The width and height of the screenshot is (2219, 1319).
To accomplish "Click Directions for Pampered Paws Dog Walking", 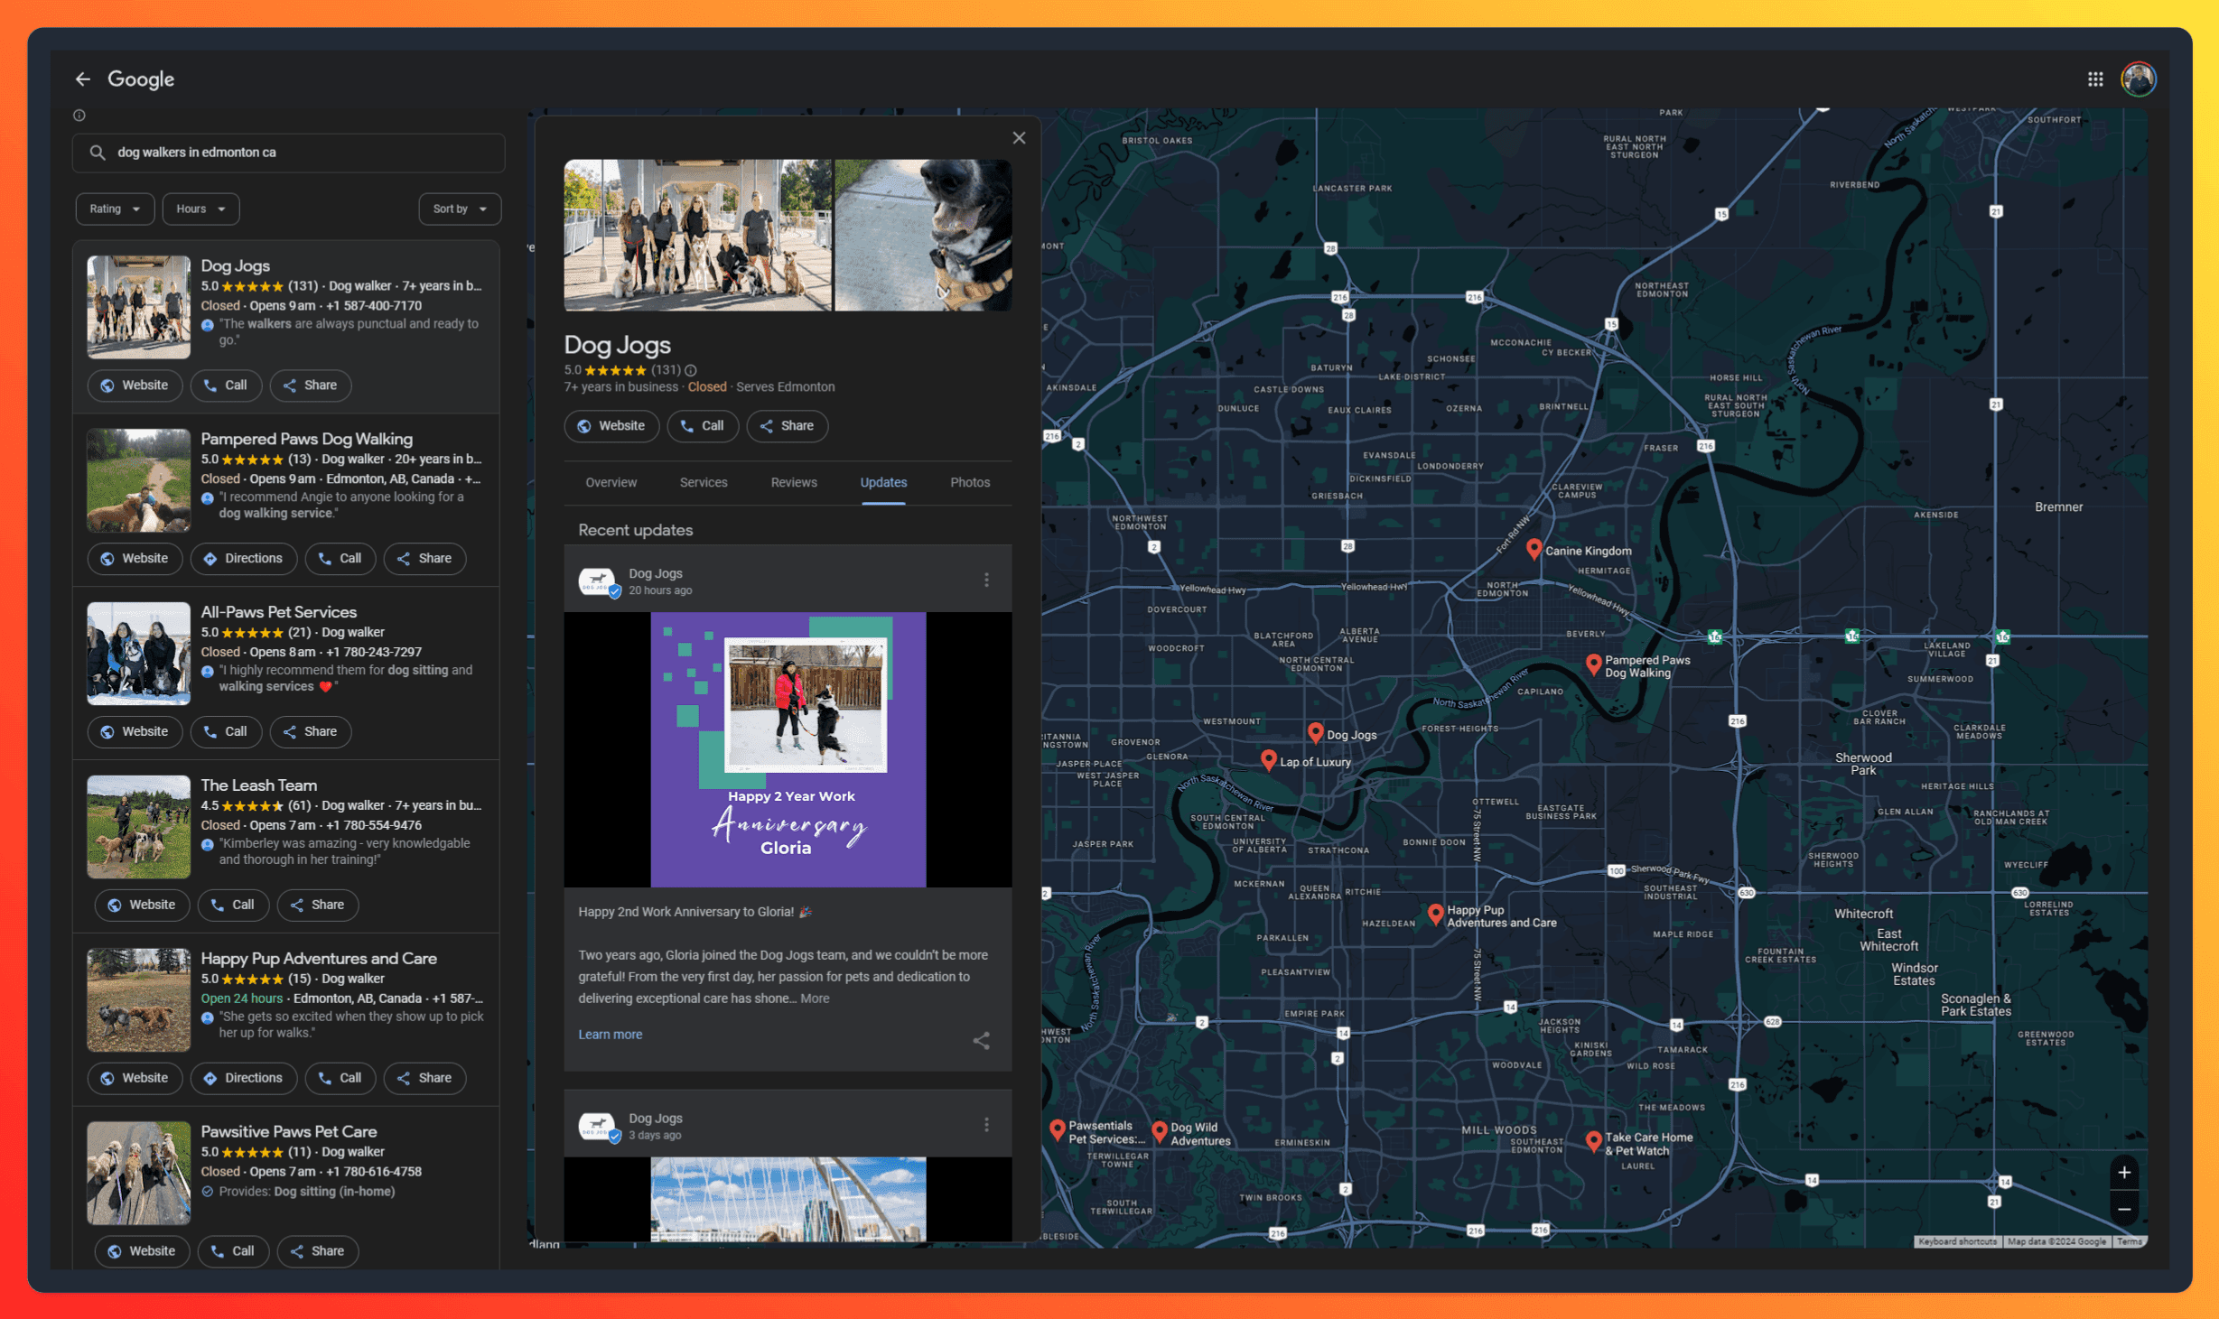I will (x=243, y=559).
